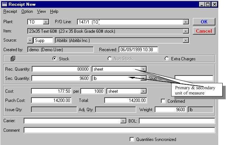Expand the Carrier dropdown

123,121
